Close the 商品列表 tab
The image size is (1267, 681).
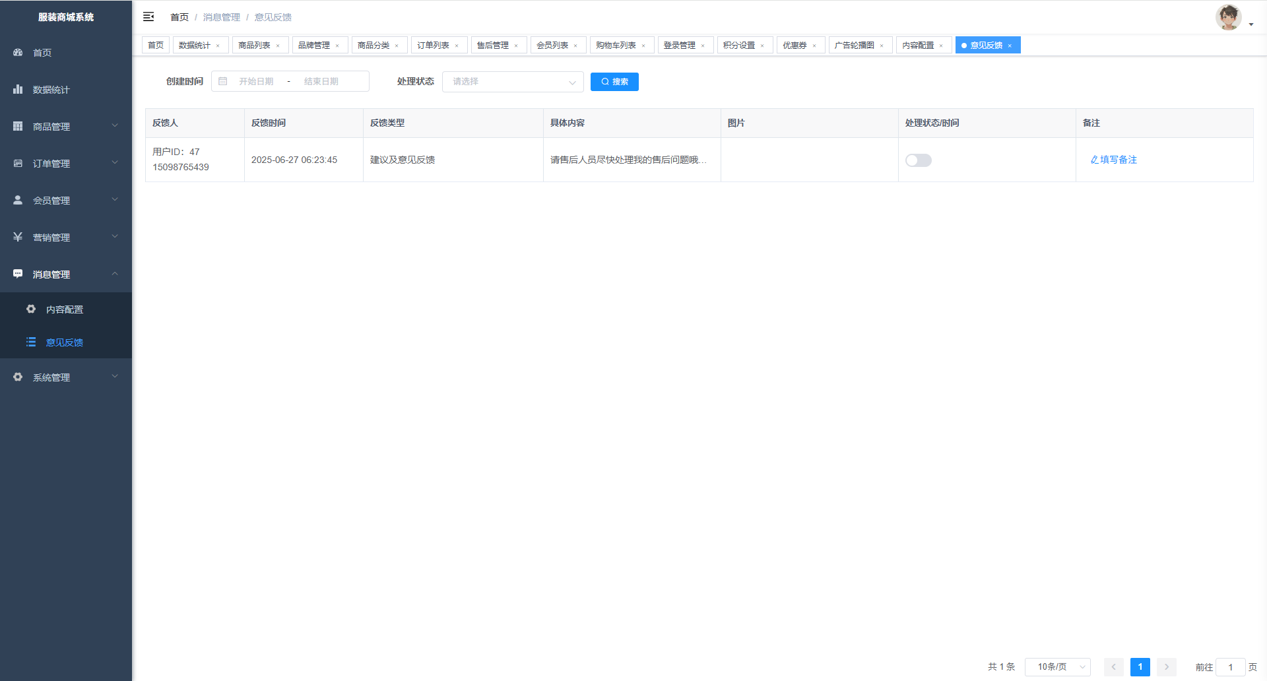click(x=278, y=46)
